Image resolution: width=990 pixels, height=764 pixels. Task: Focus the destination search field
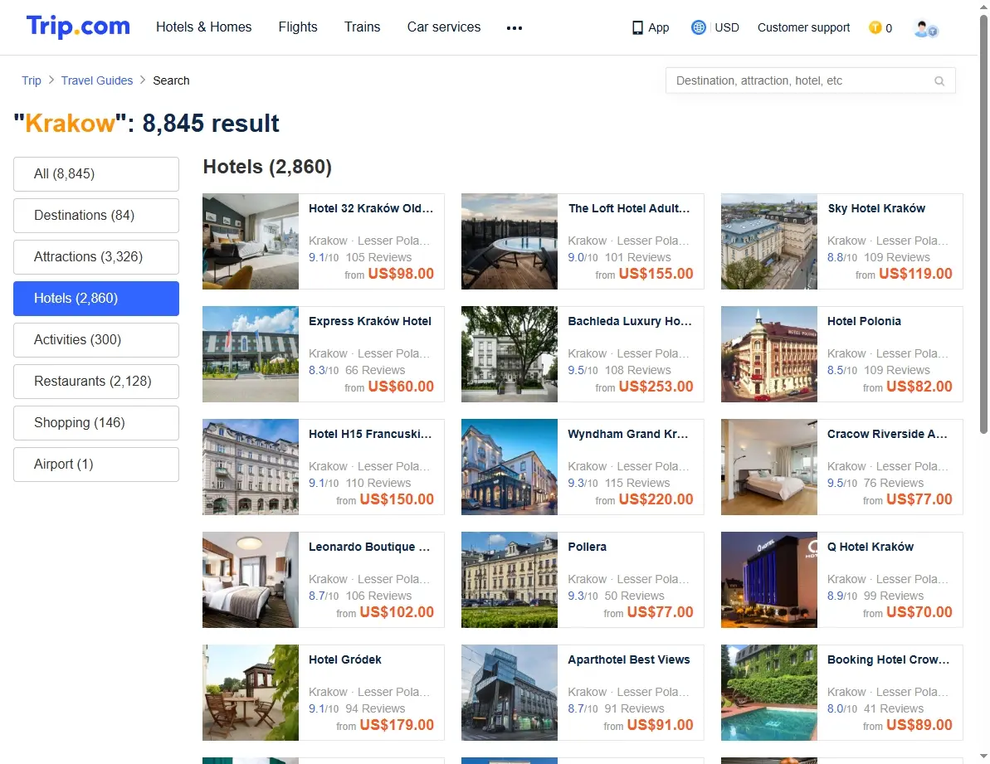[810, 80]
